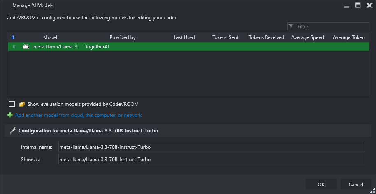376x194 pixels.
Task: Enable Show evaluation models checkbox
Action: [12, 104]
